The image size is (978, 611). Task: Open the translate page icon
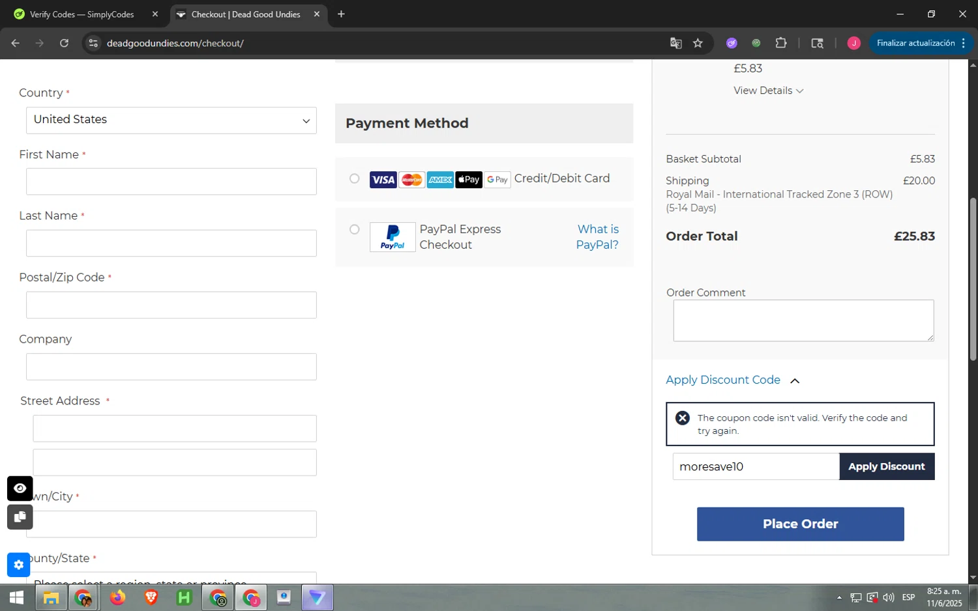point(675,43)
